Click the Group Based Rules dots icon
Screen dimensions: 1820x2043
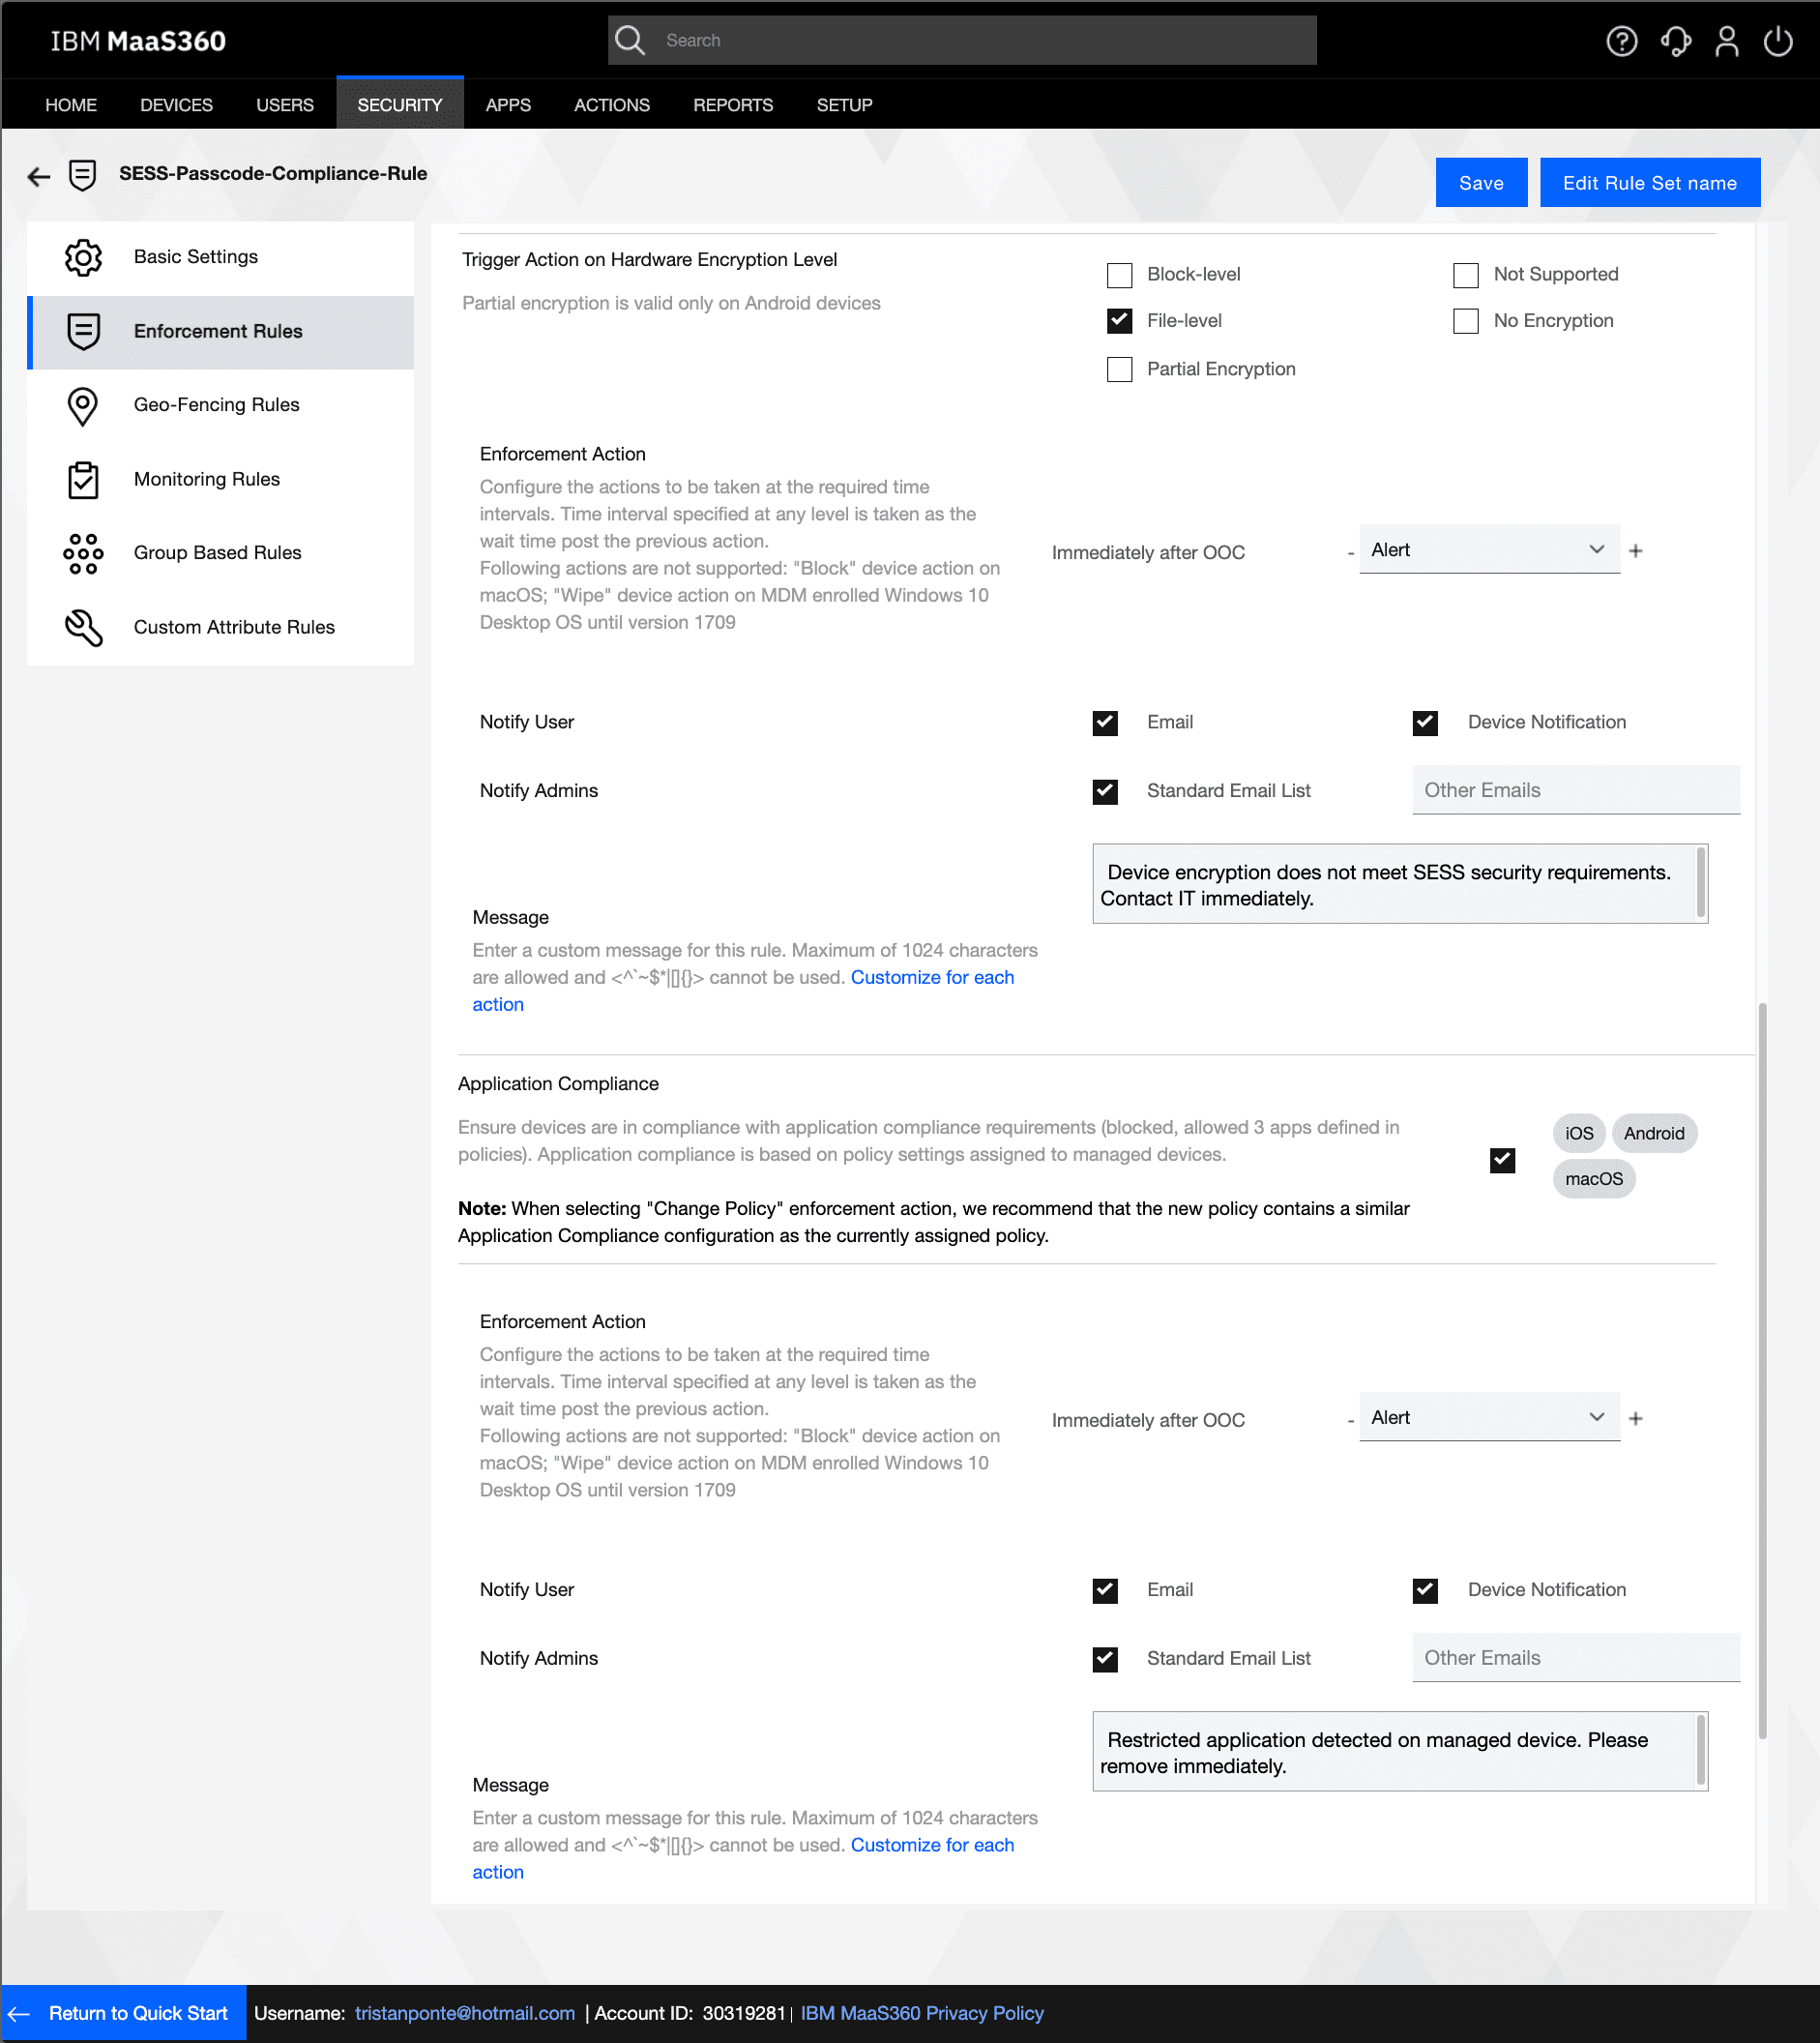[83, 553]
